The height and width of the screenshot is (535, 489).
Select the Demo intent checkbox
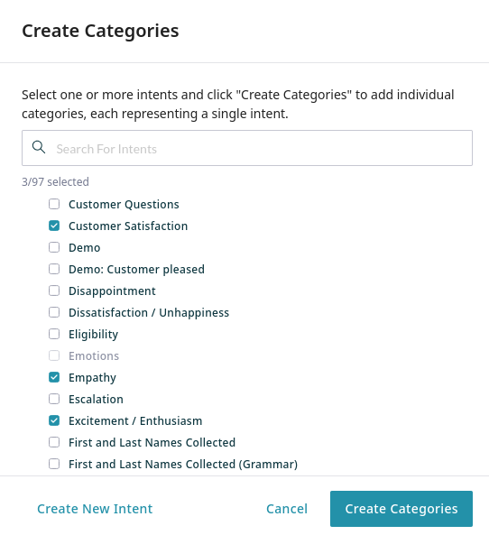[54, 247]
